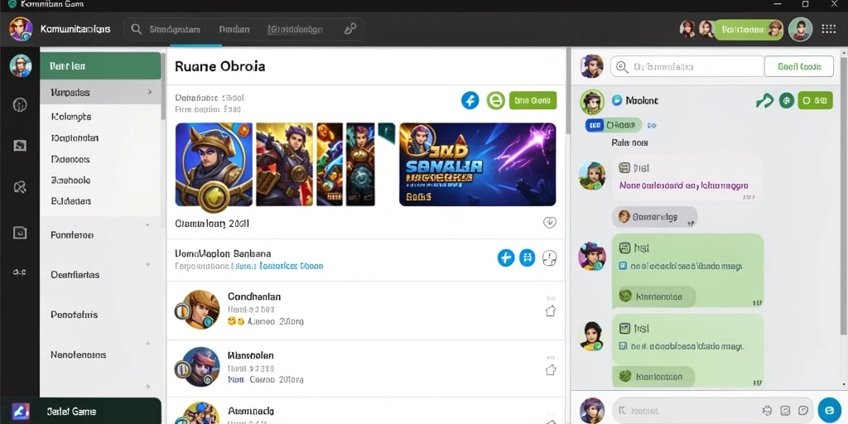The height and width of the screenshot is (424, 848).
Task: Switch to the Danlian tab in top bar
Action: [234, 29]
